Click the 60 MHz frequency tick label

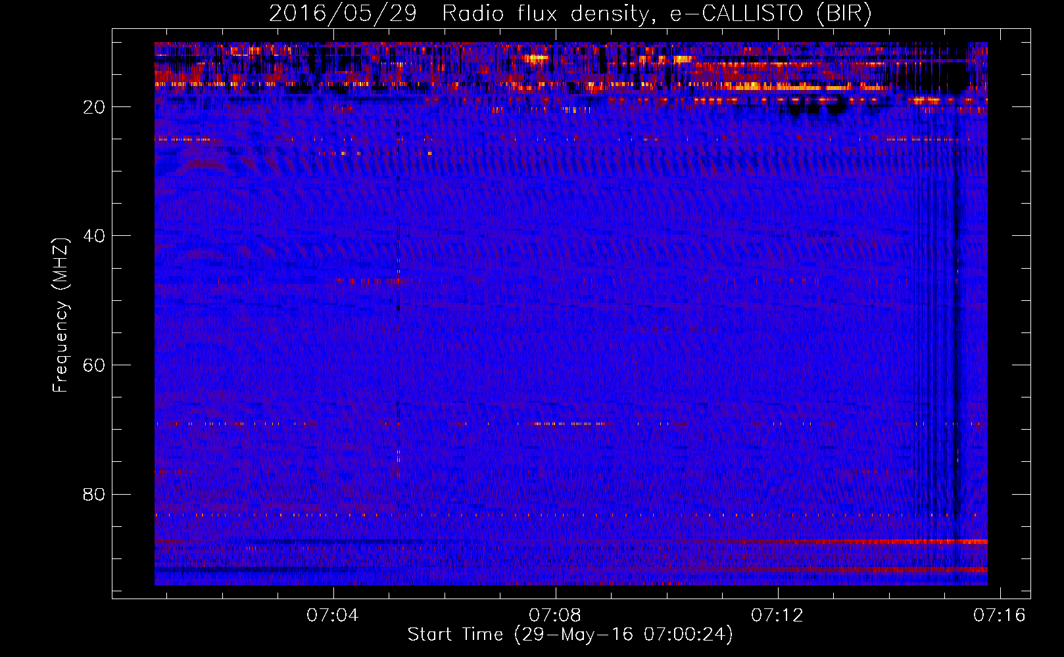coord(95,365)
